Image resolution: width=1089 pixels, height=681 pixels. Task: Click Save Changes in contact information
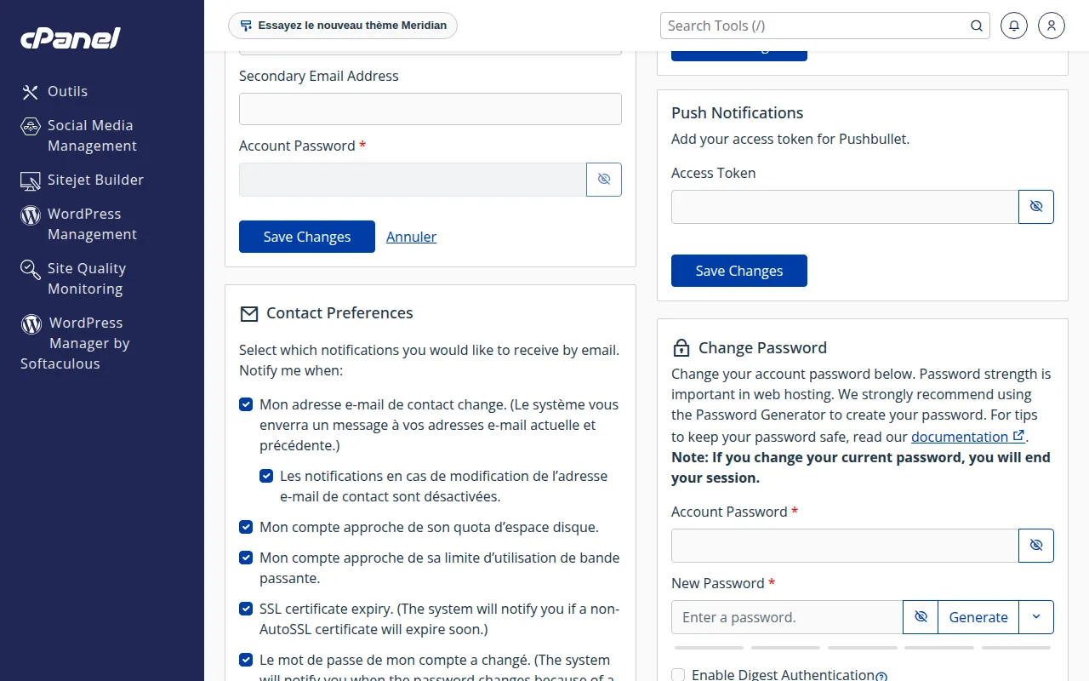(307, 237)
